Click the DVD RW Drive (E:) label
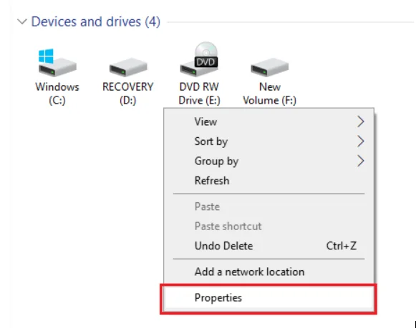 199,94
